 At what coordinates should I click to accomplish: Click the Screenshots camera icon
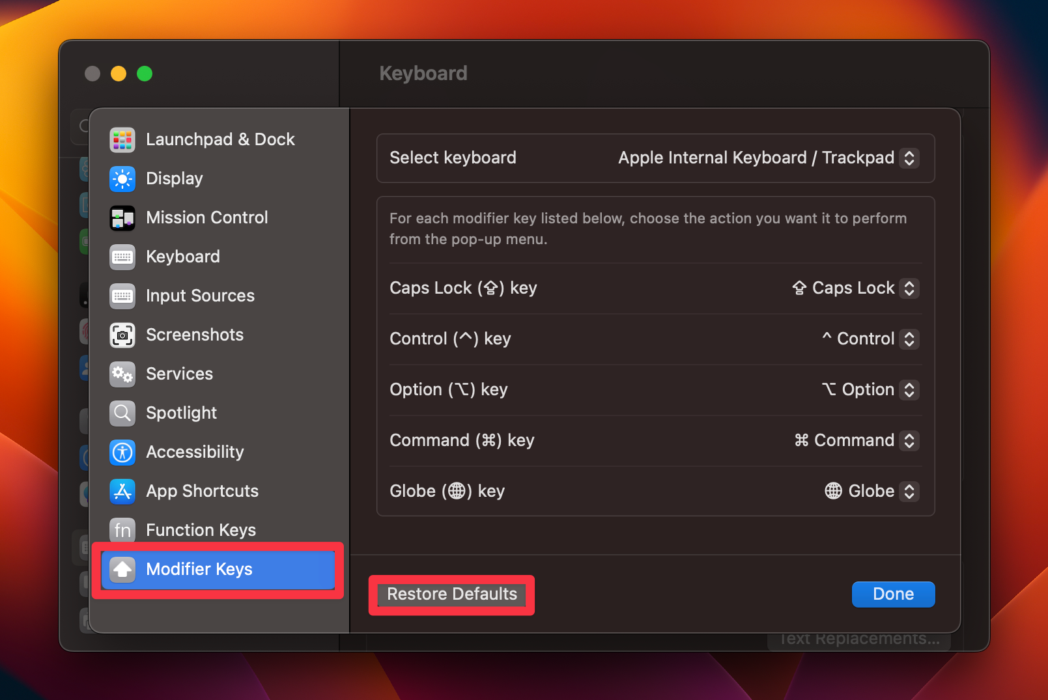point(122,335)
